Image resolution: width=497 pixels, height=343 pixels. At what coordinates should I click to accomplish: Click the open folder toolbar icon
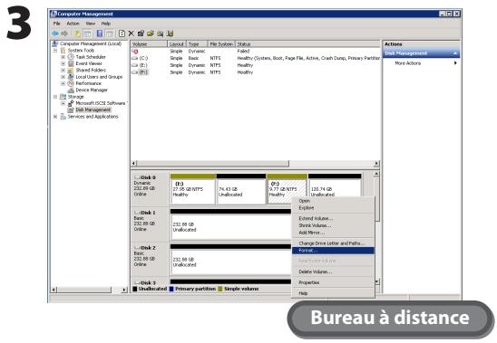tap(151, 33)
